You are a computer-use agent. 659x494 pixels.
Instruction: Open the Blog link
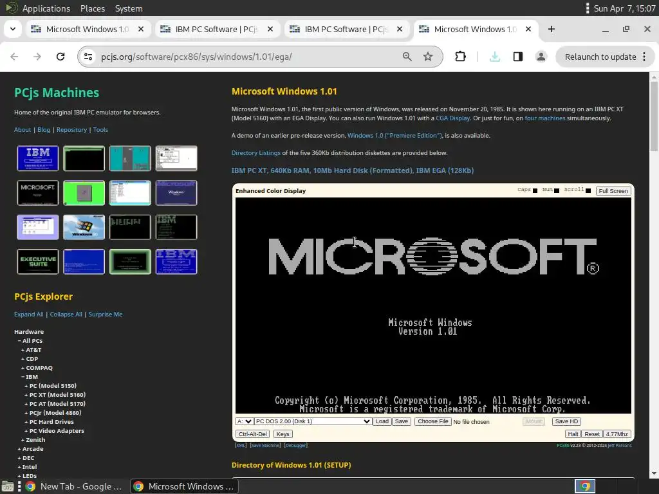click(x=44, y=130)
